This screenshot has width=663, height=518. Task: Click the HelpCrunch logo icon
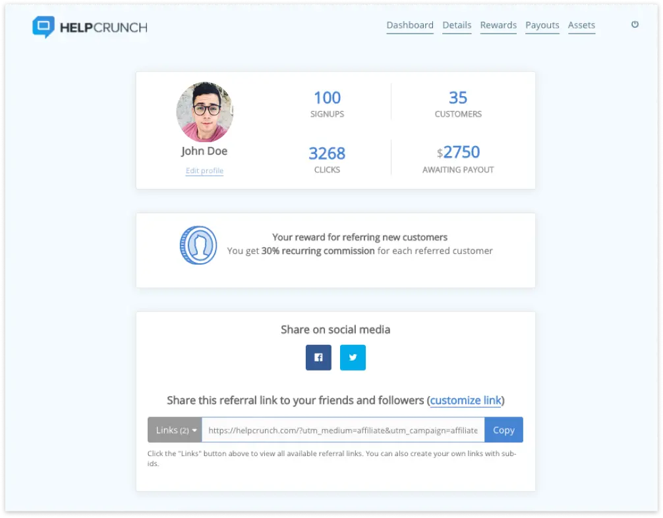click(43, 26)
